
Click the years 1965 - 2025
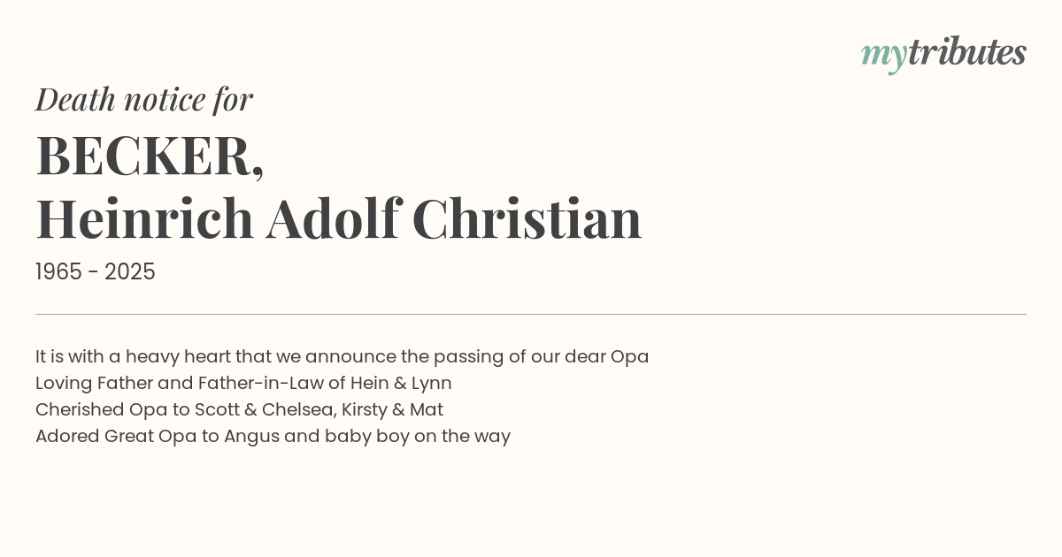(x=96, y=272)
